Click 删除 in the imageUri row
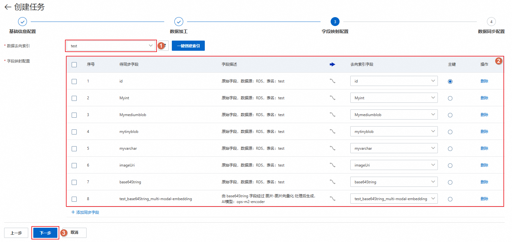Viewport: 512px width, 242px height. (x=484, y=165)
